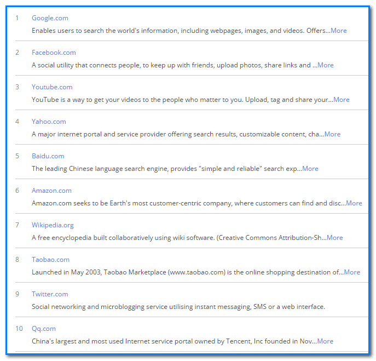Viewport: 376px width, 361px height.
Task: Click the rank number 2 beside Facebook.com
Action: [17, 53]
